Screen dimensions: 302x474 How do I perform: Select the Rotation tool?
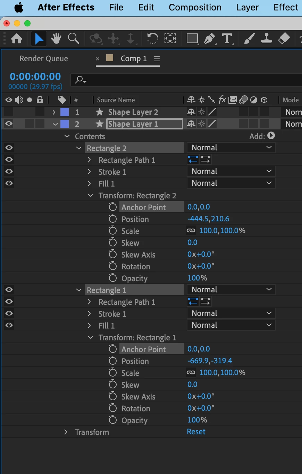[x=152, y=39]
